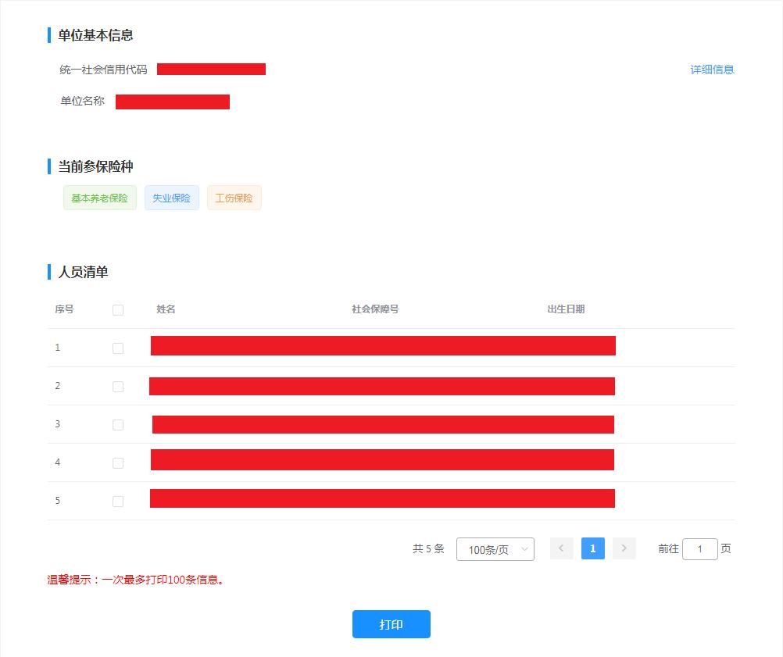
Task: Click the 姓名 column header
Action: click(166, 309)
